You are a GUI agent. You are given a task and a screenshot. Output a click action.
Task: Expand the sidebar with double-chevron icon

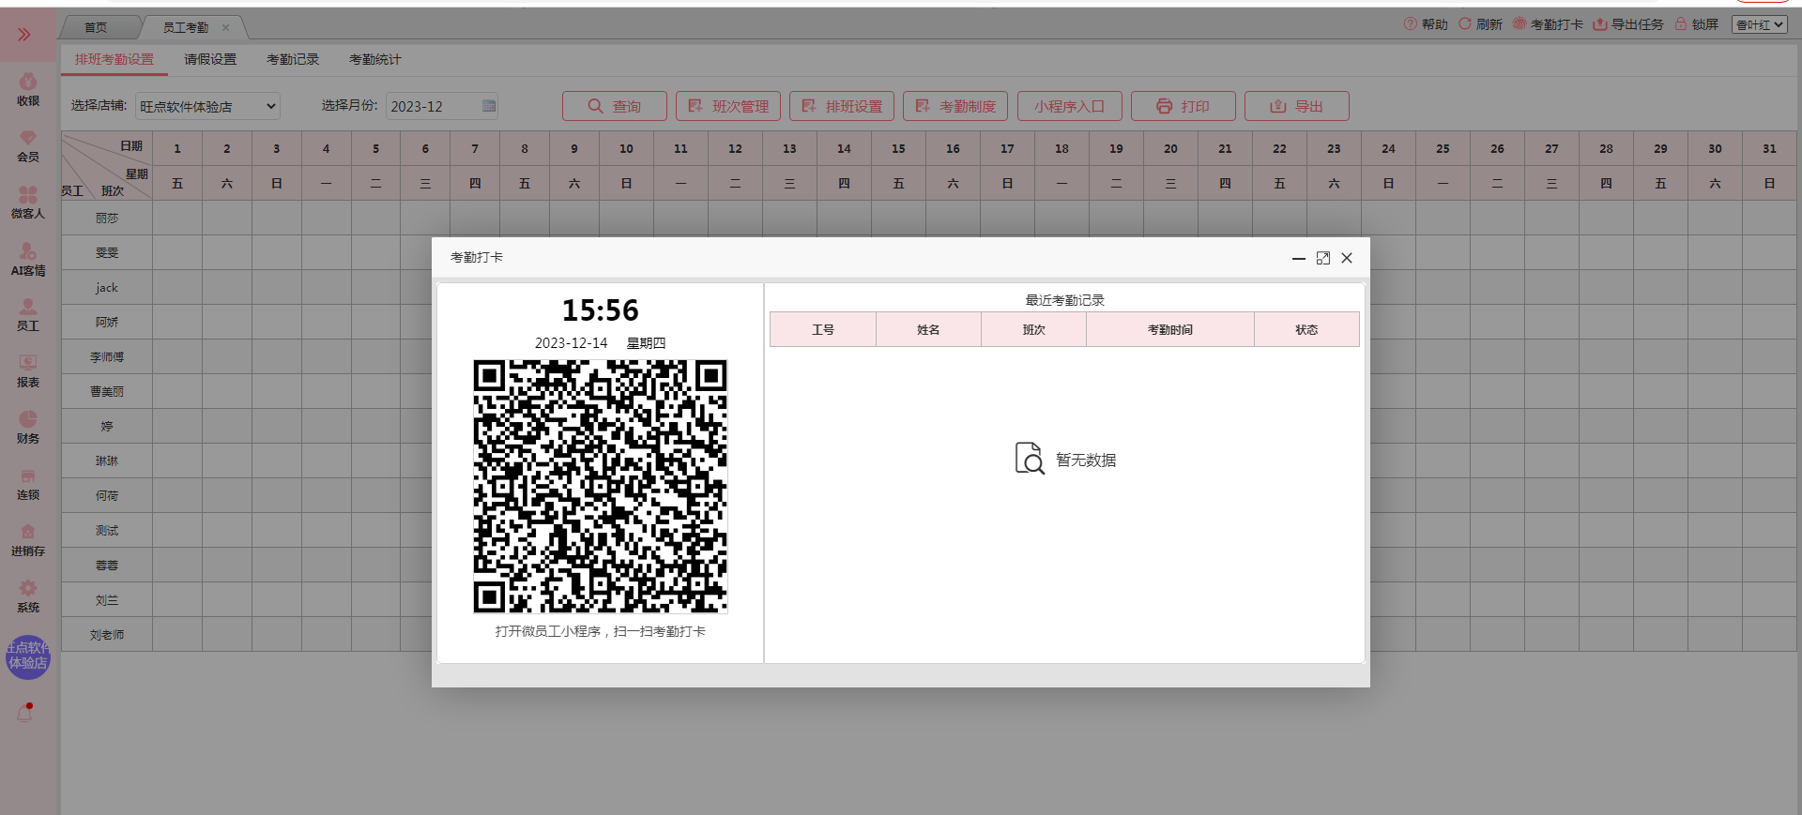pos(24,35)
